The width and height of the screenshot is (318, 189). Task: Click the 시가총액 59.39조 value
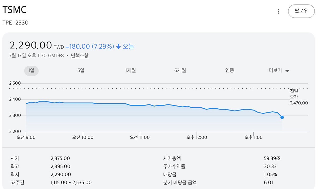[x=271, y=159]
